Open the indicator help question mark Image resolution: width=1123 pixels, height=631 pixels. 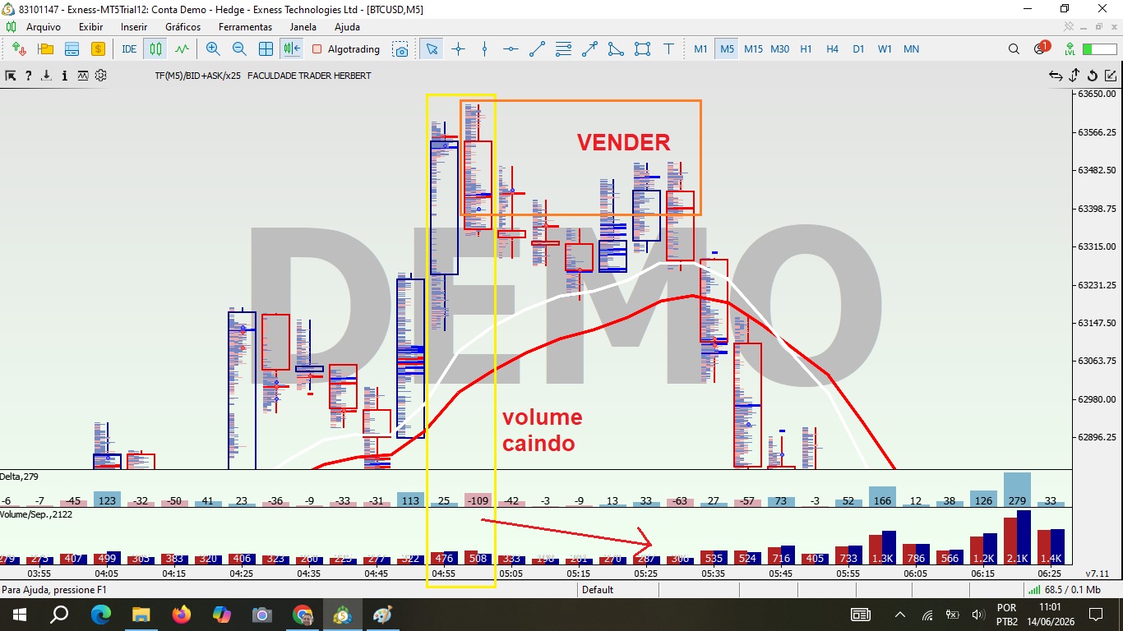[29, 76]
